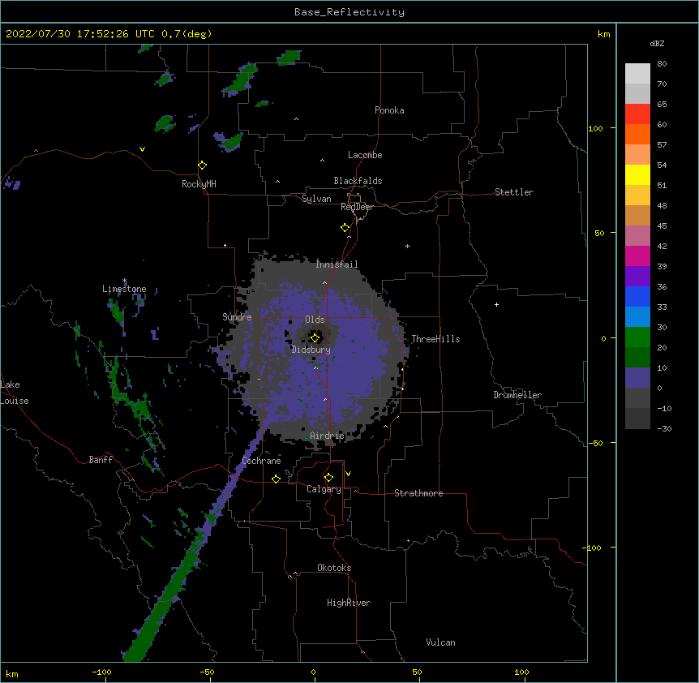Click the yellow marker near RockyMH
The image size is (699, 683).
coord(202,165)
